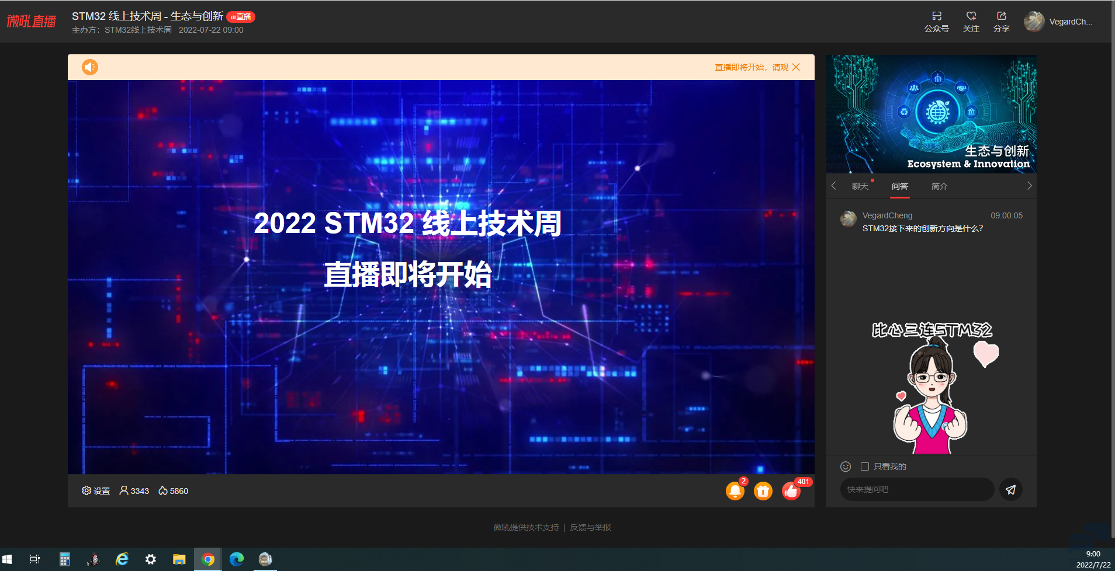
Task: Click the popularity count 5860
Action: (x=174, y=491)
